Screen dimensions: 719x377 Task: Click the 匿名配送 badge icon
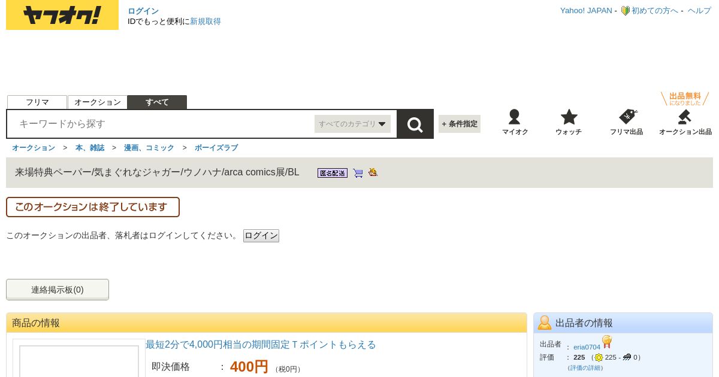point(333,173)
